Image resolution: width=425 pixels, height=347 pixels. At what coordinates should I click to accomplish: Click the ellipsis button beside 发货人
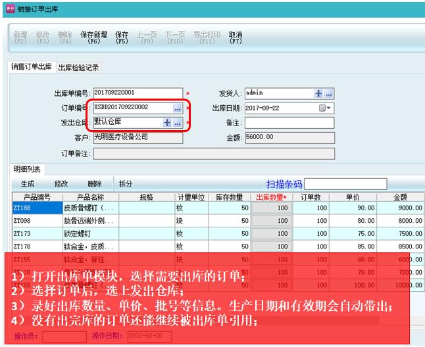click(x=329, y=93)
